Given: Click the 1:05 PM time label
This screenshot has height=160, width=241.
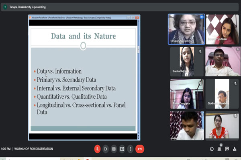Looking at the screenshot, I should coord(6,149).
